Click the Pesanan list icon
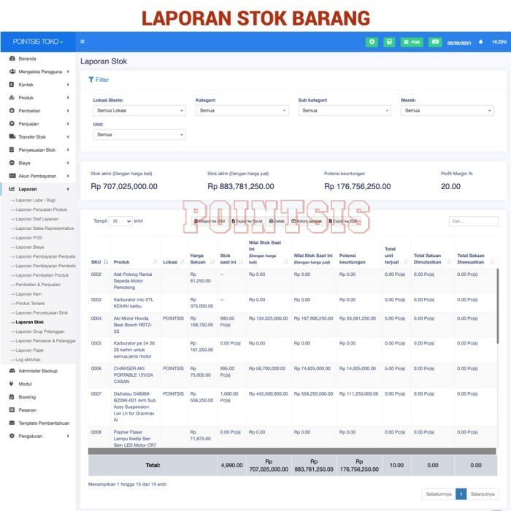This screenshot has height=511, width=511. [12, 410]
